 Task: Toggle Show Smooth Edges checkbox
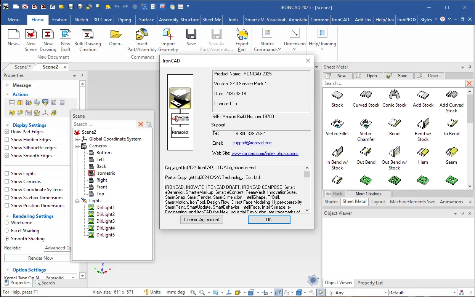(7, 156)
